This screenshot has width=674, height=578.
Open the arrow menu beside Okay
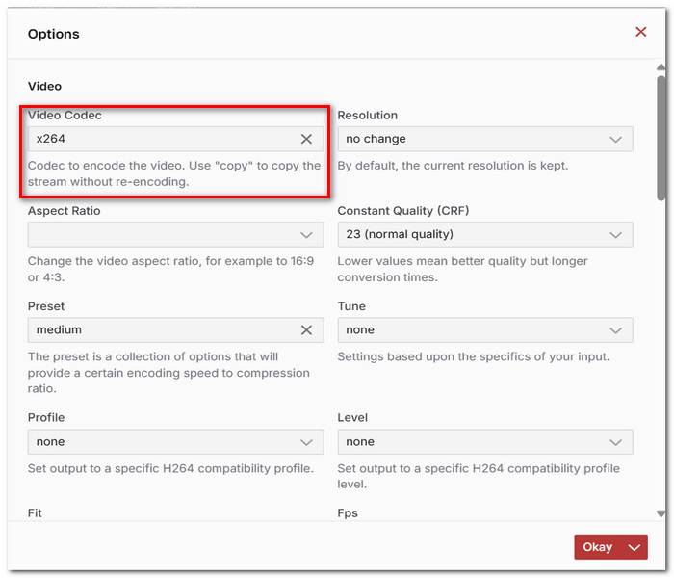[635, 547]
